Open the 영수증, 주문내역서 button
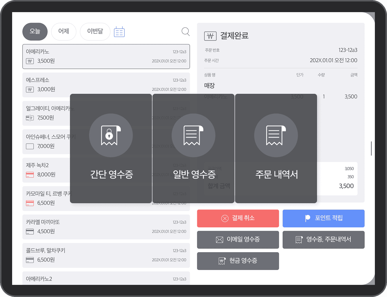The width and height of the screenshot is (387, 297). [323, 240]
